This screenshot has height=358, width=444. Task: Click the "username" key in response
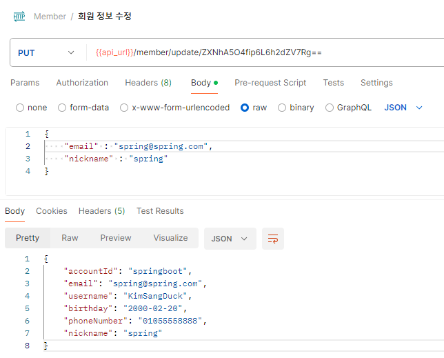pyautogui.click(x=88, y=296)
